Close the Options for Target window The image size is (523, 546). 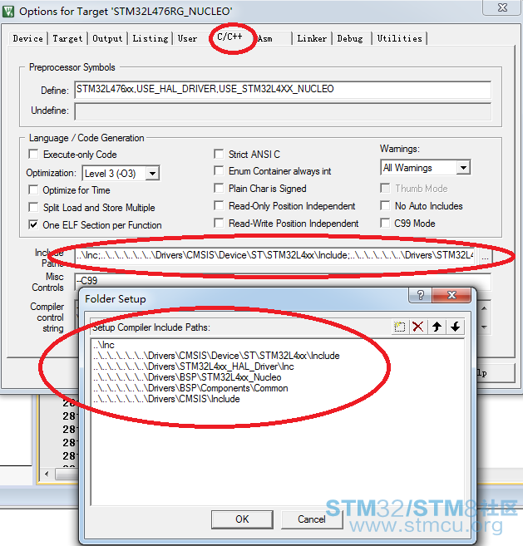501,7
